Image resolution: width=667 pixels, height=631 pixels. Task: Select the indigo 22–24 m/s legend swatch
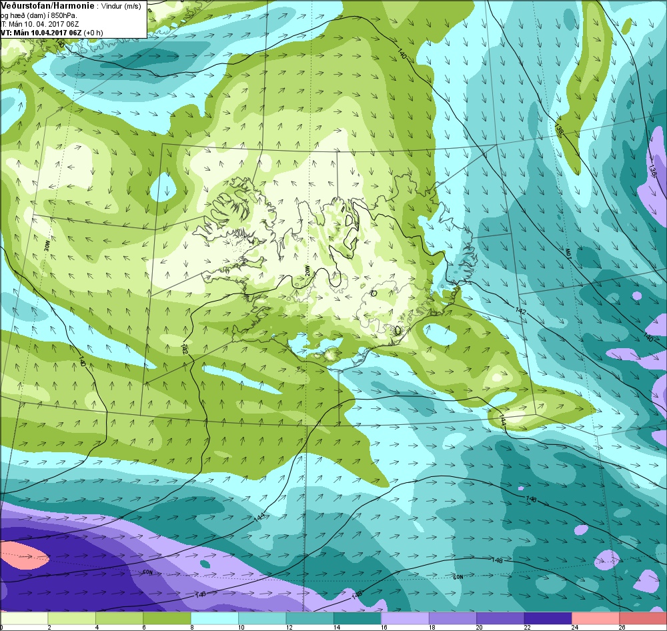[x=548, y=618]
